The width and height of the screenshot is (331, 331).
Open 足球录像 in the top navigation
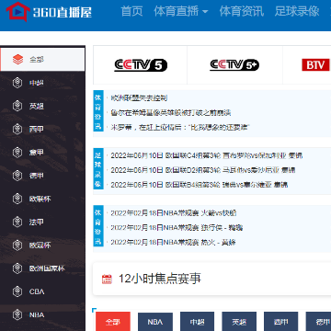pos(297,11)
